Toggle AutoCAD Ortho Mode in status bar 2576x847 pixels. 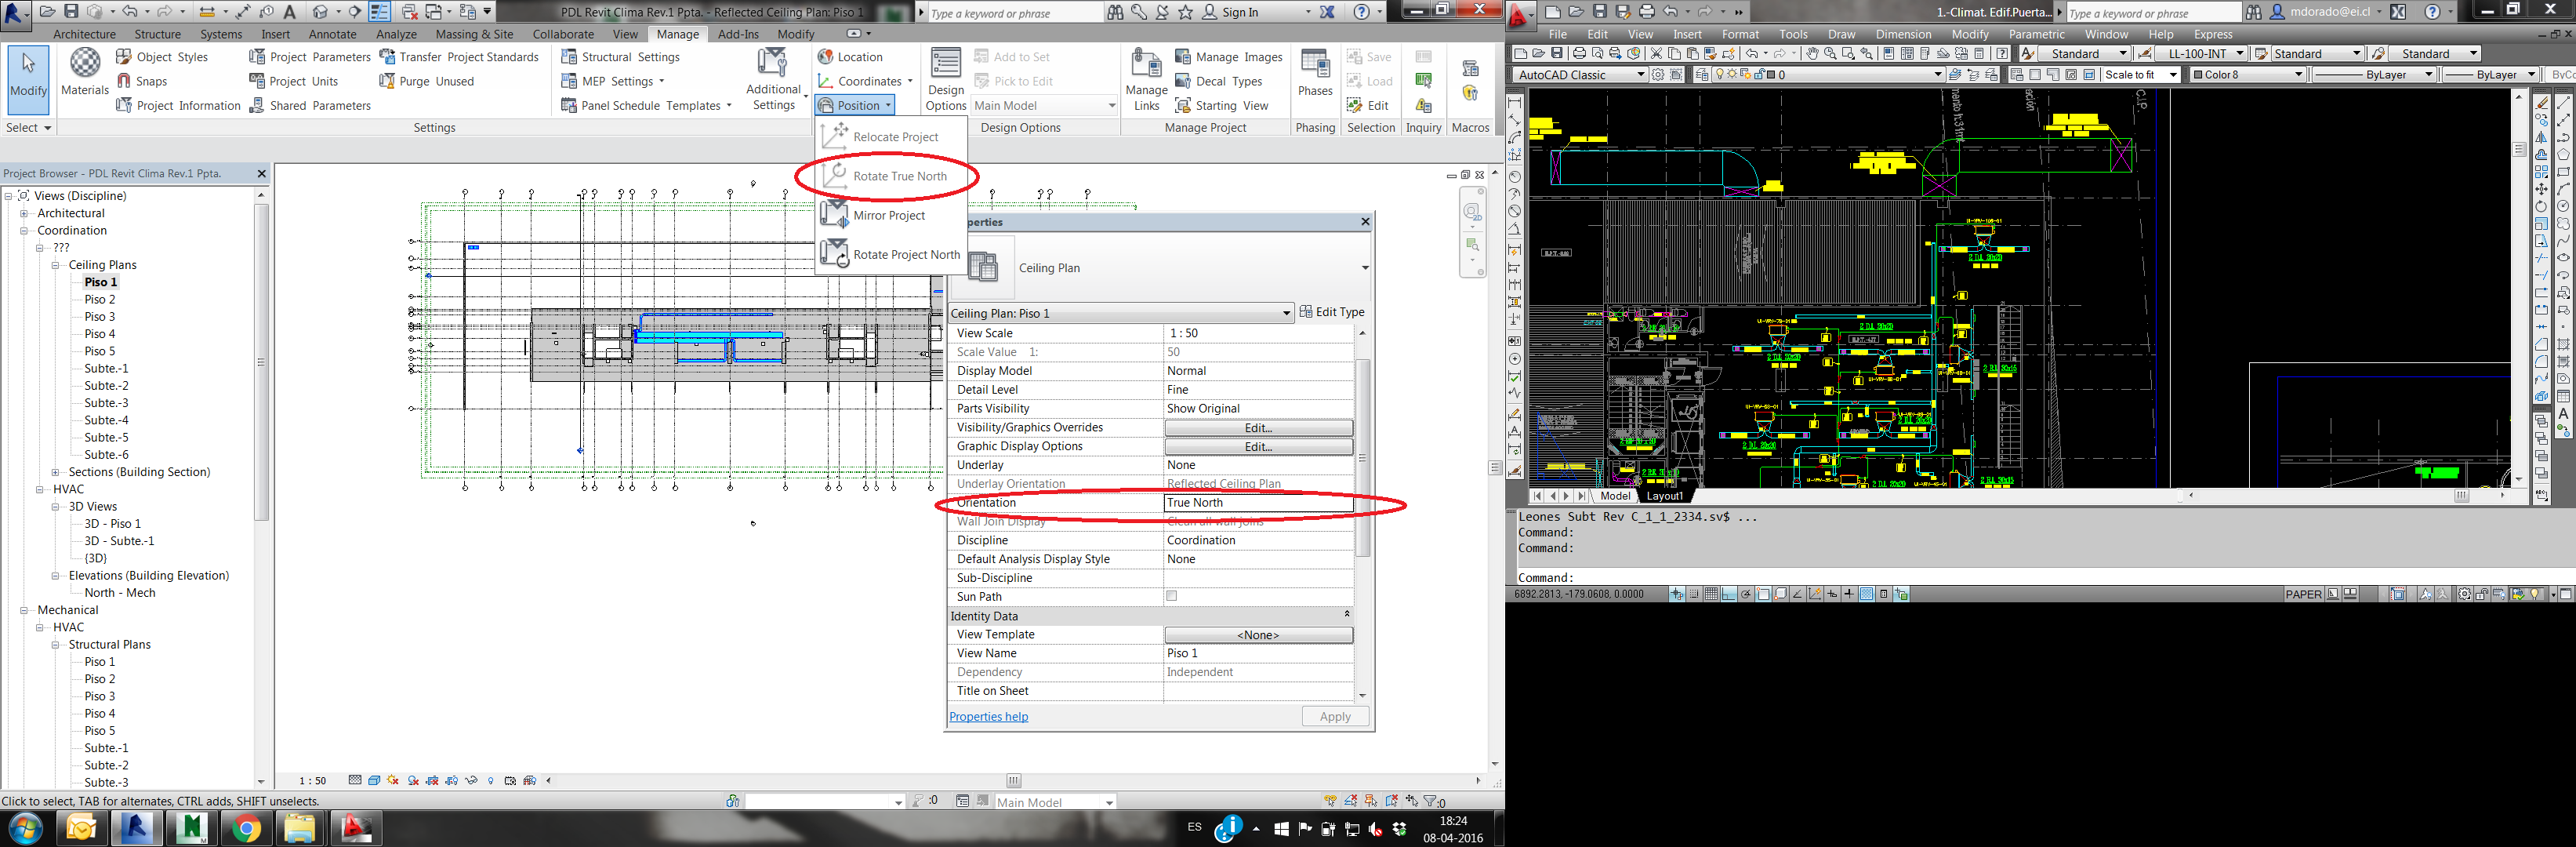pyautogui.click(x=1729, y=594)
